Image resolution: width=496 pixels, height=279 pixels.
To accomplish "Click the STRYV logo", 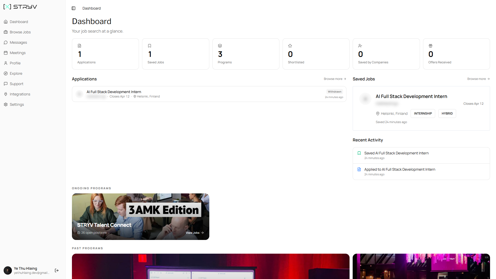I will 20,7.
